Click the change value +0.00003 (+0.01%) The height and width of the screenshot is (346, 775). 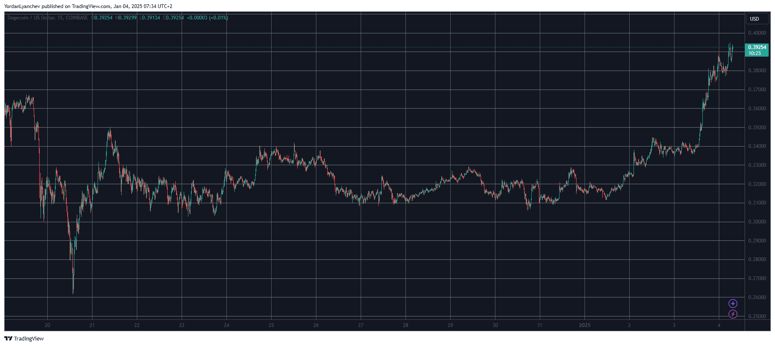point(207,18)
